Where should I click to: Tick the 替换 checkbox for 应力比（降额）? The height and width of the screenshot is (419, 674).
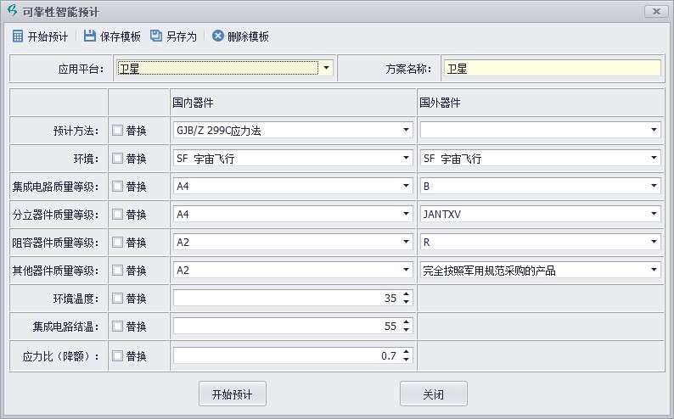click(118, 355)
